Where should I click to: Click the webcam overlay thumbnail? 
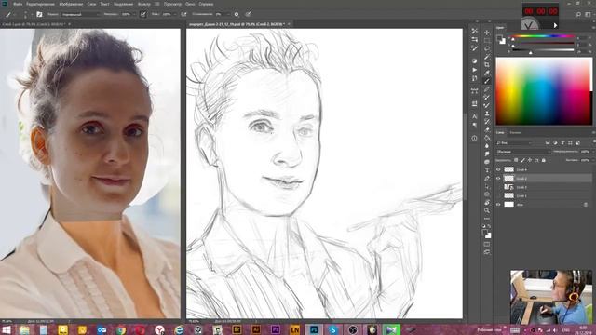point(551,297)
